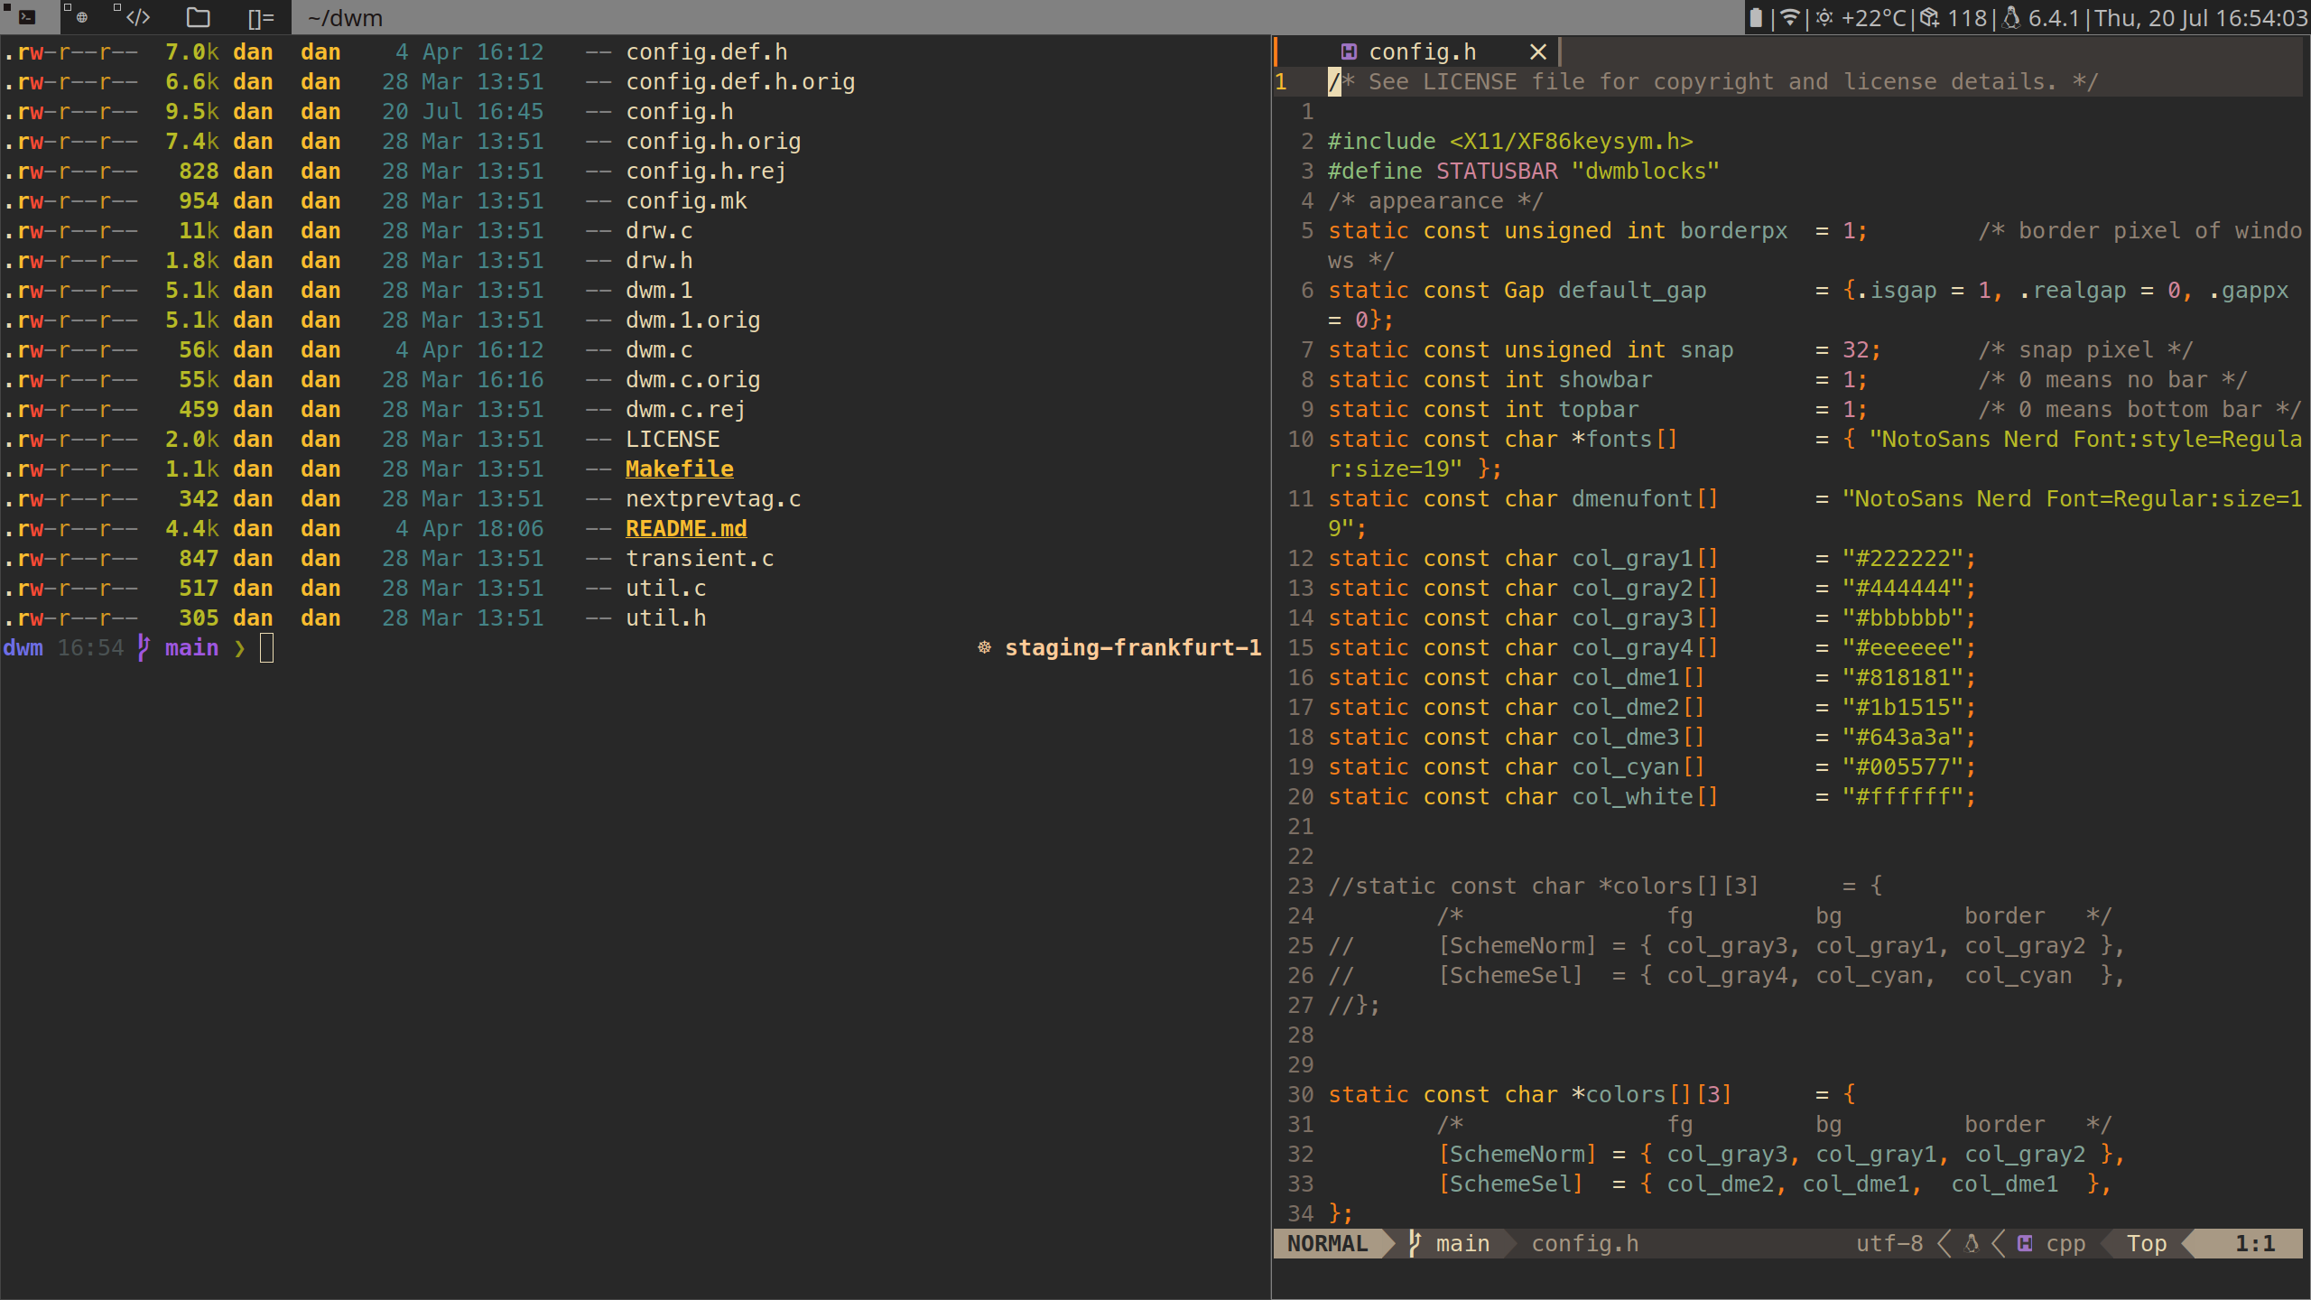Click the "#643a3a" col_dme3 value
2311x1300 pixels.
1903,737
